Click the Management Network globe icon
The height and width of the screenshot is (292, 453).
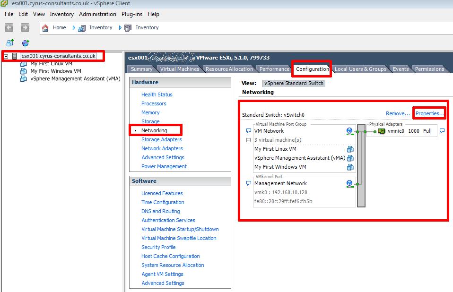[349, 184]
